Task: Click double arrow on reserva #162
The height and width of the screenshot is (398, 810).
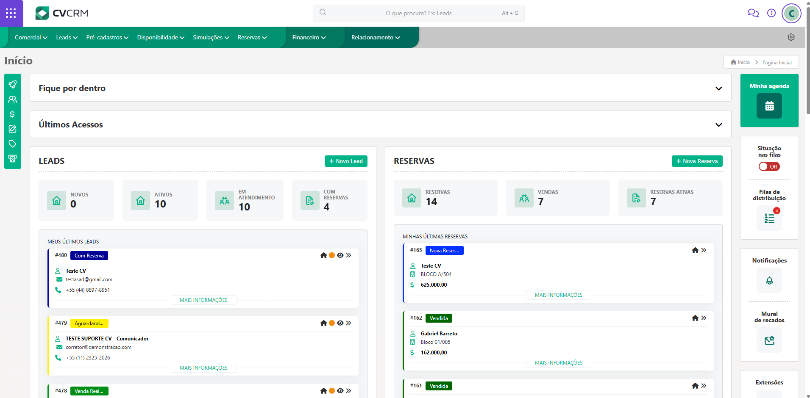Action: tap(704, 318)
